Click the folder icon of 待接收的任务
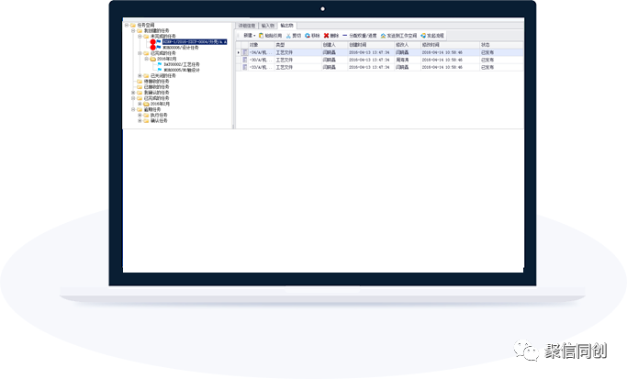Screen dimensions: 627x379 coord(140,81)
